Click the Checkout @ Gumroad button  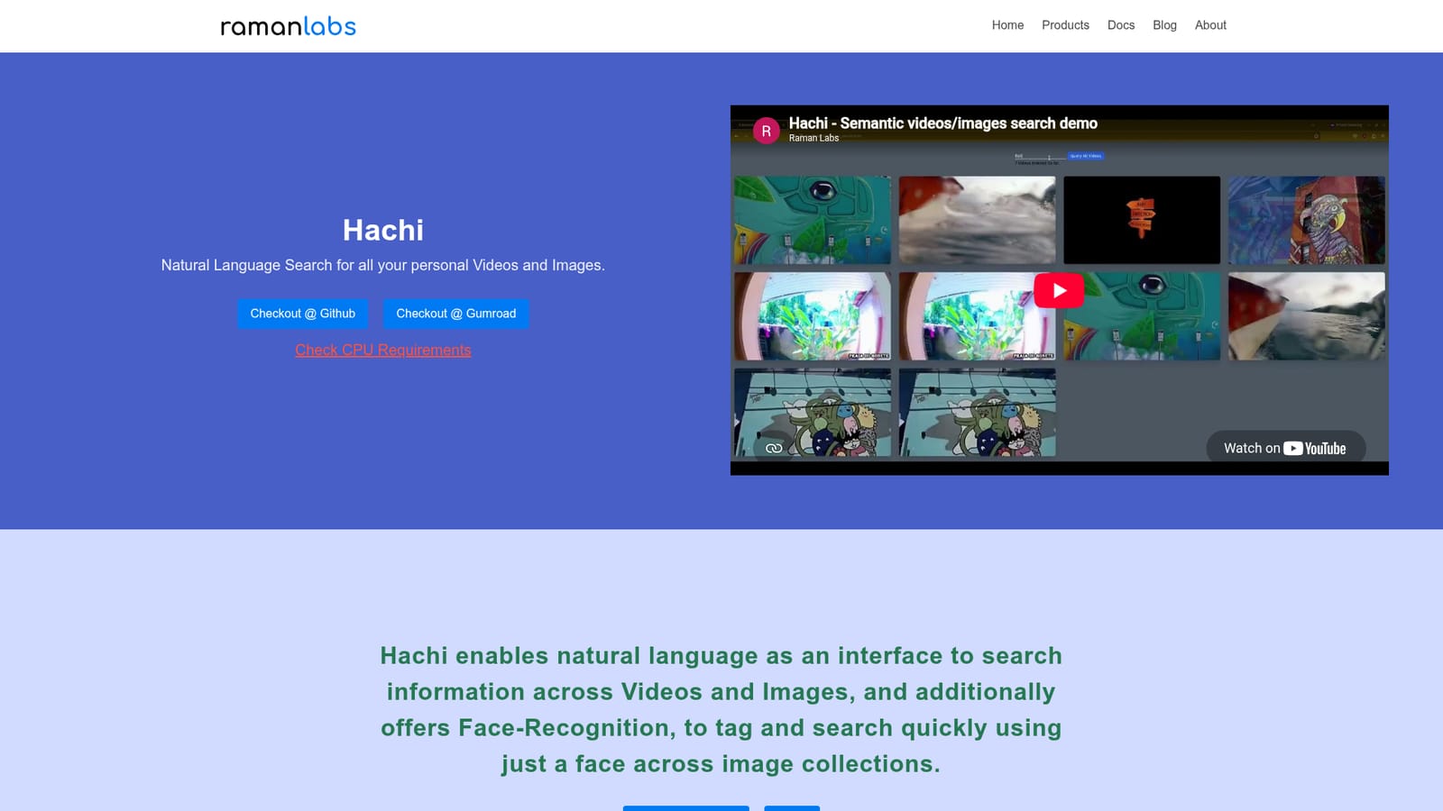(x=456, y=314)
